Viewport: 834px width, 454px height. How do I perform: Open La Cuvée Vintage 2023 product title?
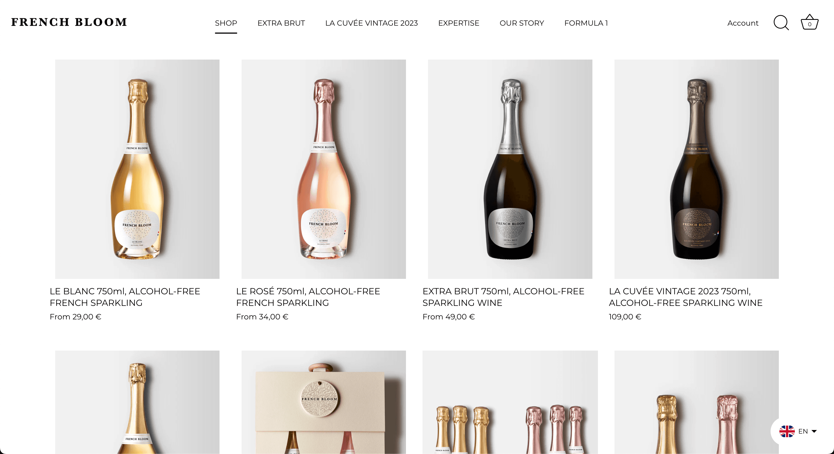686,297
